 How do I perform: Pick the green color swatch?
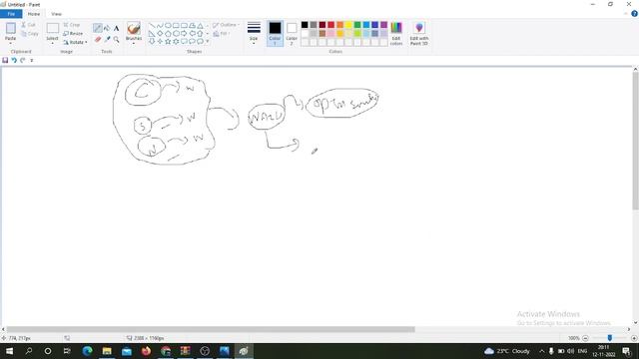click(x=357, y=25)
